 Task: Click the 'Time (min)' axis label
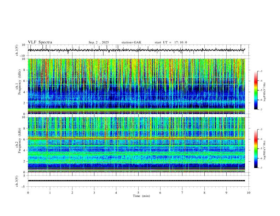pyautogui.click(x=141, y=196)
